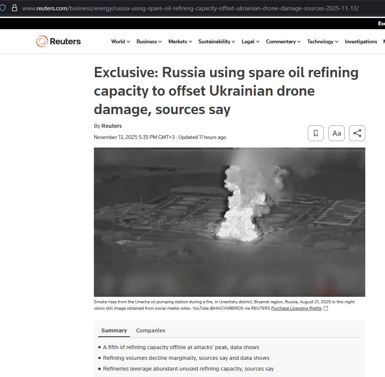The image size is (385, 377).
Task: Expand the World menu chevron
Action: pos(128,42)
